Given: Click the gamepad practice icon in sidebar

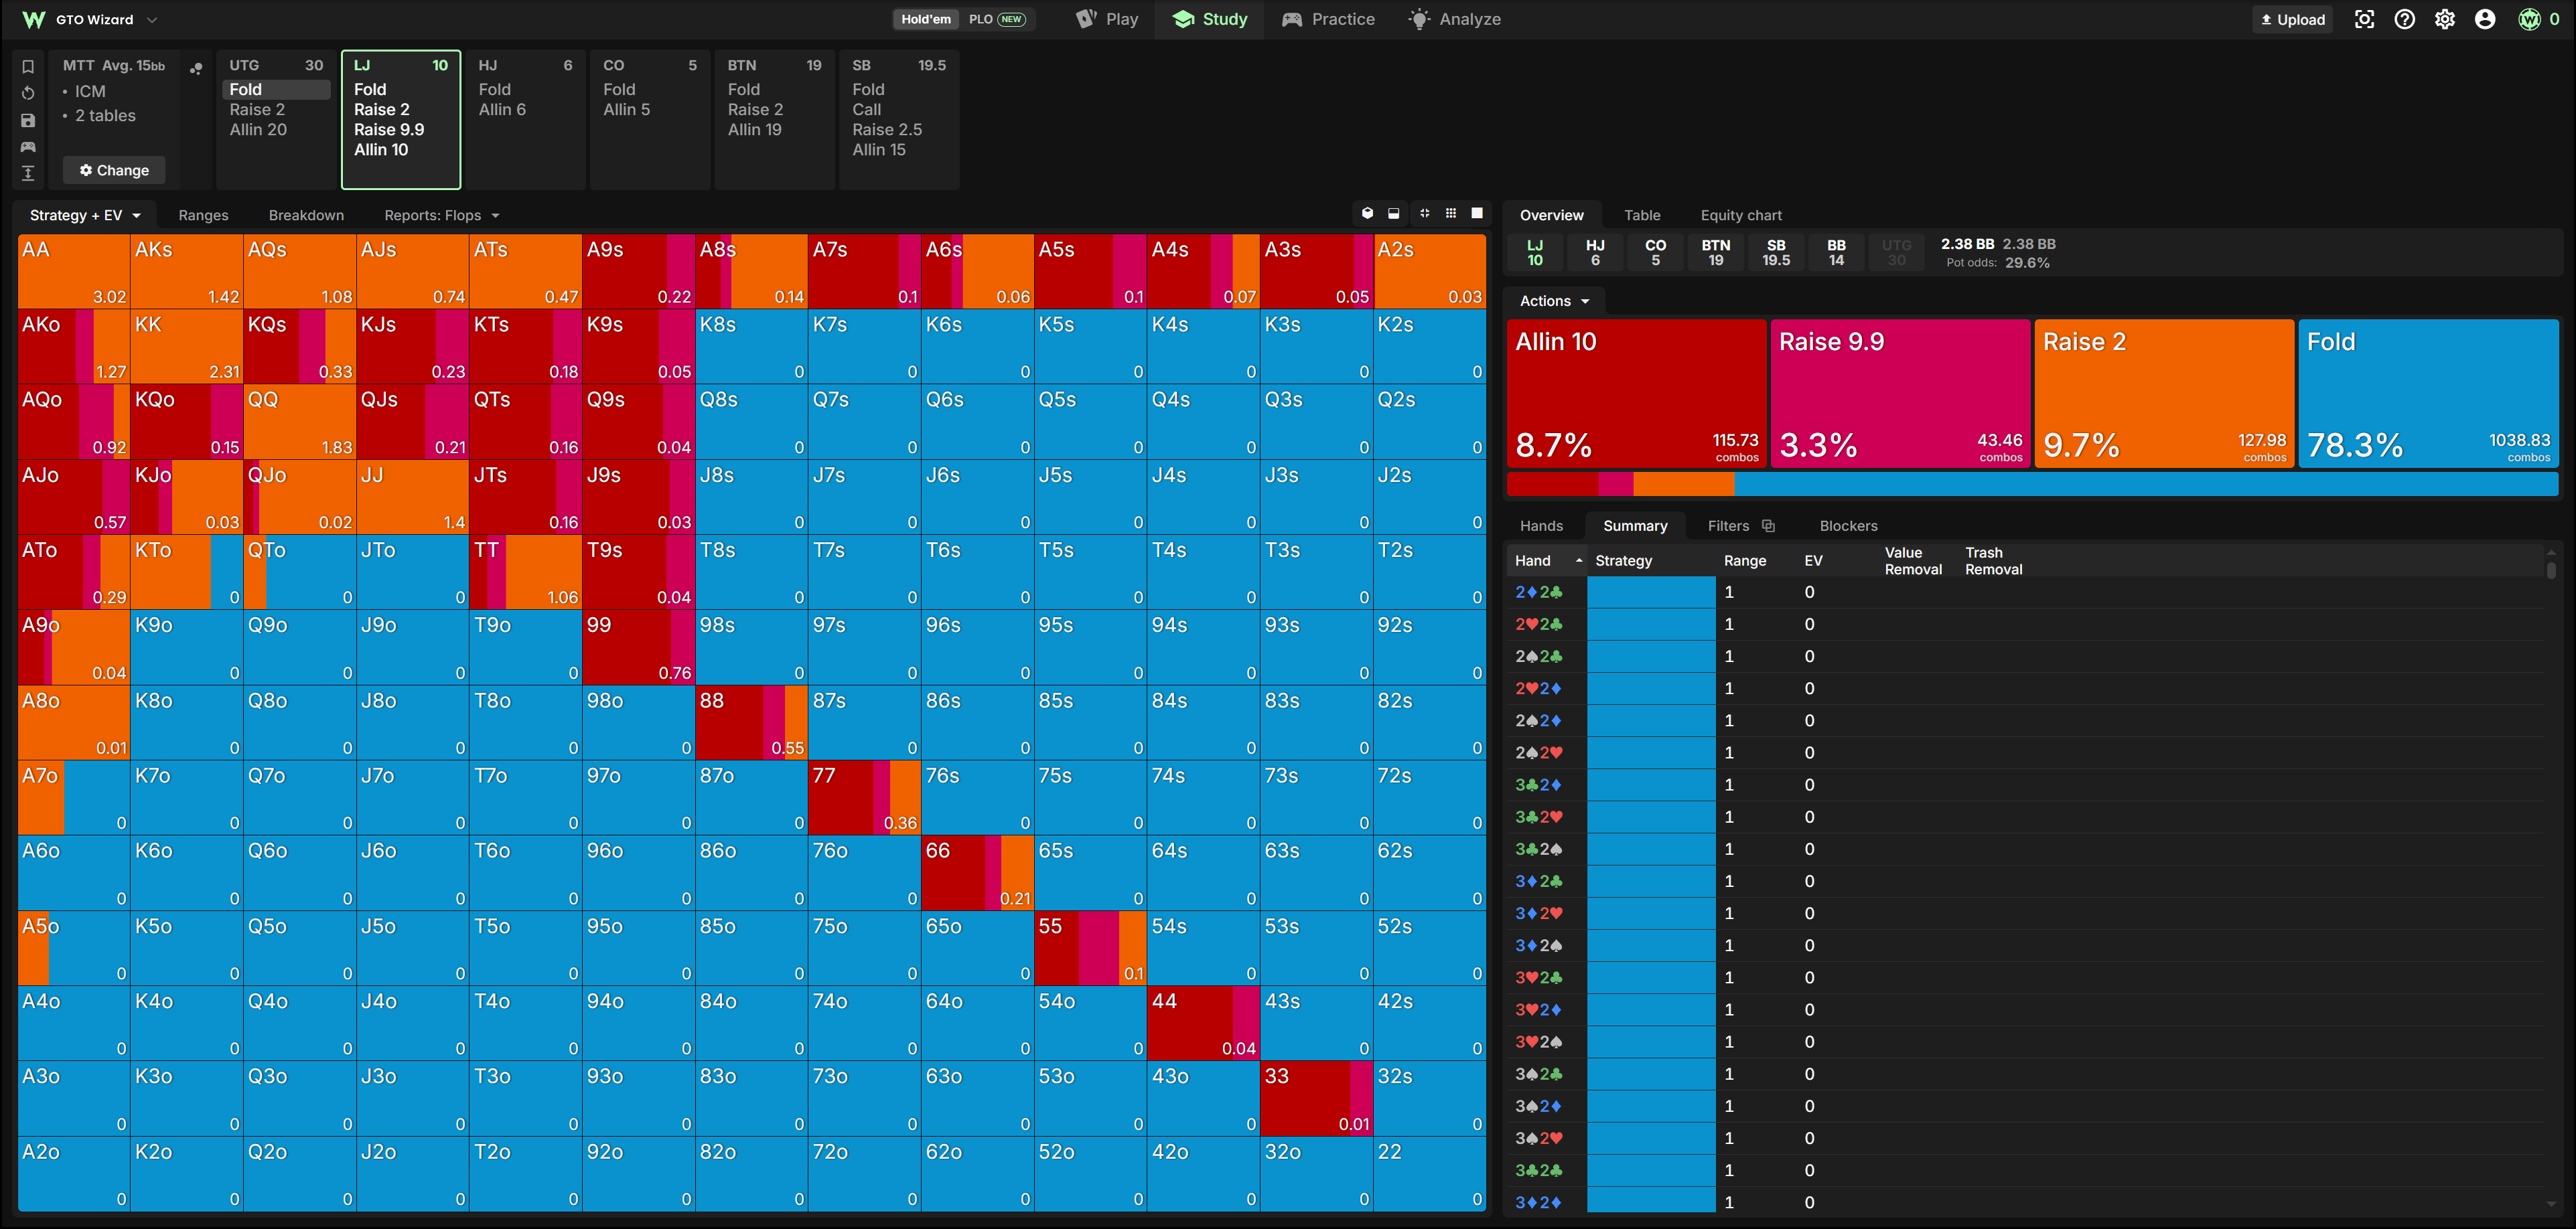Looking at the screenshot, I should coord(28,147).
